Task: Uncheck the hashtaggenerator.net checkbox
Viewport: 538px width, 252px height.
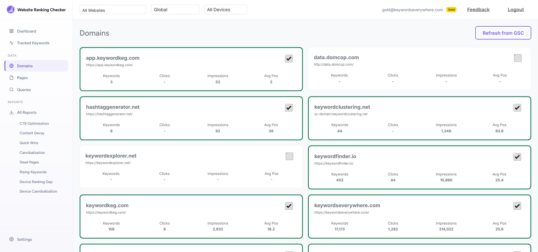Action: point(289,108)
